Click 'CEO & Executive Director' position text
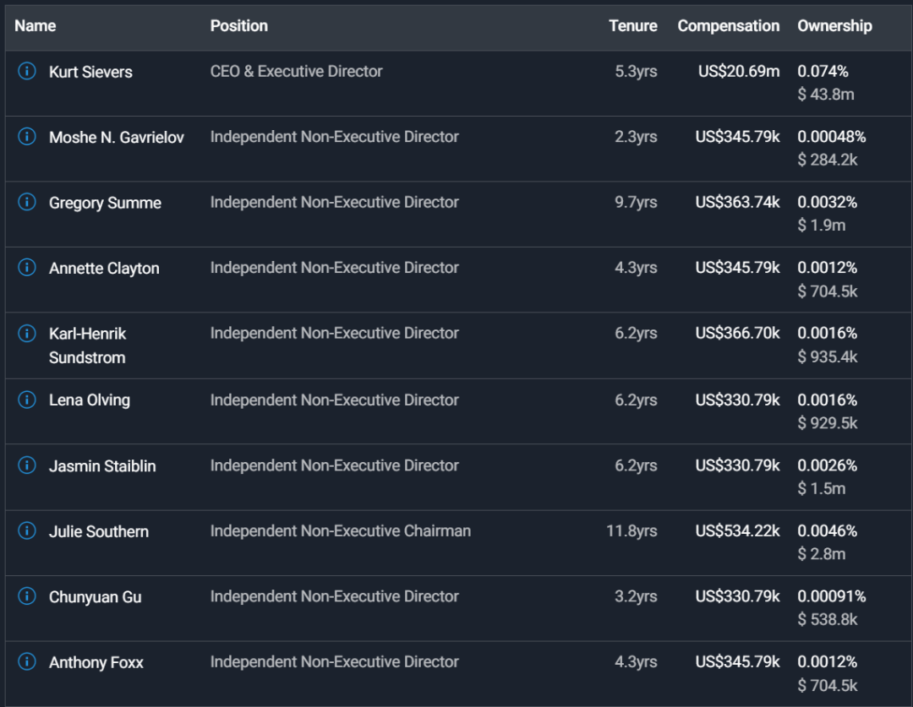 [297, 71]
